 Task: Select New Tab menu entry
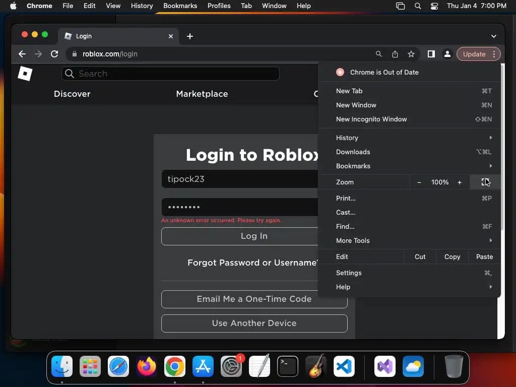tap(409, 91)
